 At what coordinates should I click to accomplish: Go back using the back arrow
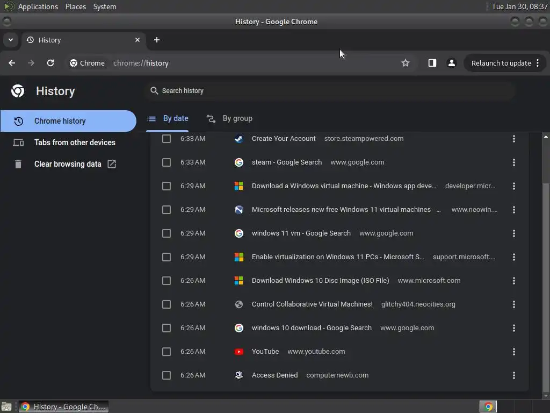(x=12, y=63)
